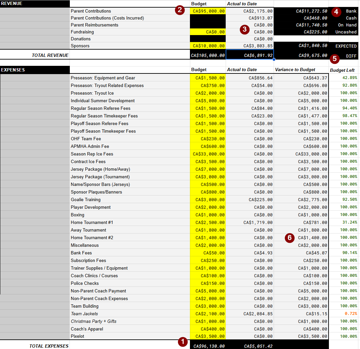Select the Budget Left column header
This screenshot has width=360, height=349.
(x=342, y=70)
